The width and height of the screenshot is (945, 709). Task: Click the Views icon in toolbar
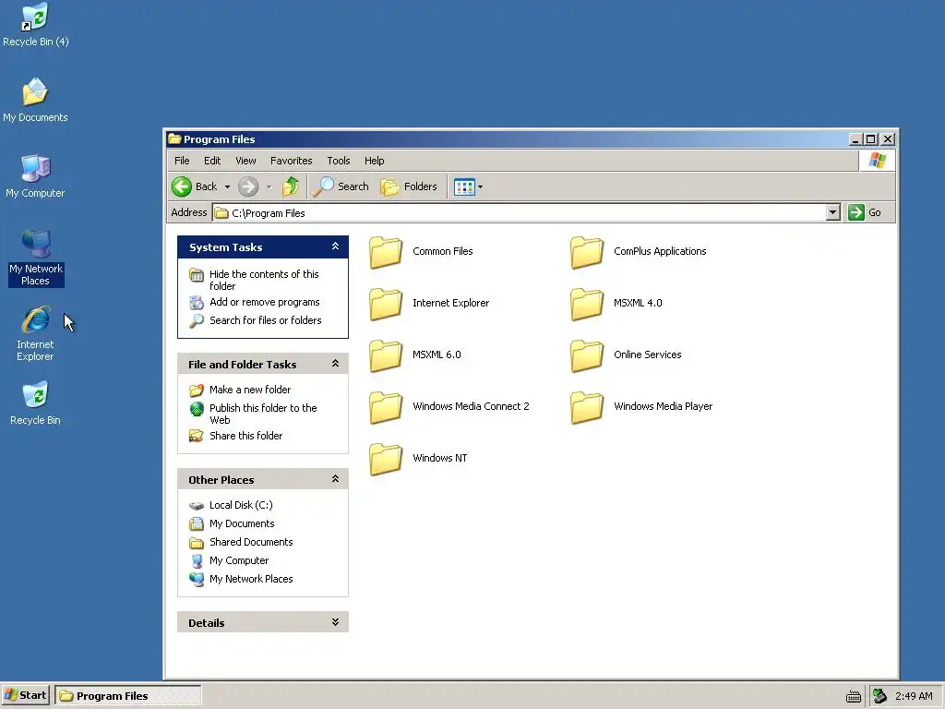pos(464,186)
